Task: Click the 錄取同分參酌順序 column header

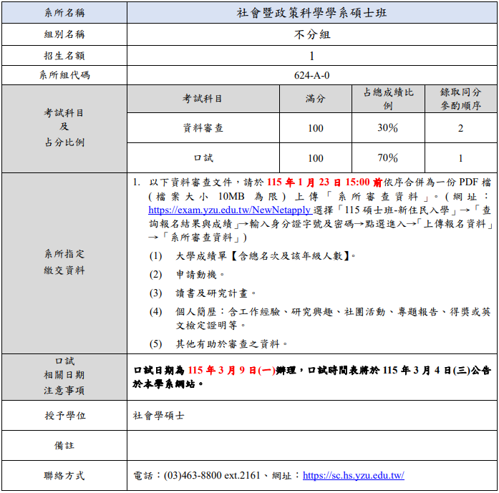Action: coord(460,99)
